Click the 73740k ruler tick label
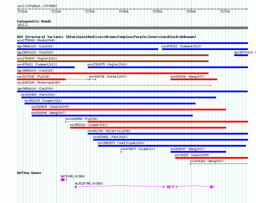 pos(124,12)
